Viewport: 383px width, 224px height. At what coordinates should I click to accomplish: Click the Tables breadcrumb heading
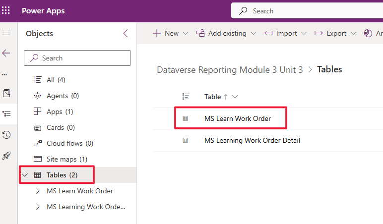coord(329,69)
